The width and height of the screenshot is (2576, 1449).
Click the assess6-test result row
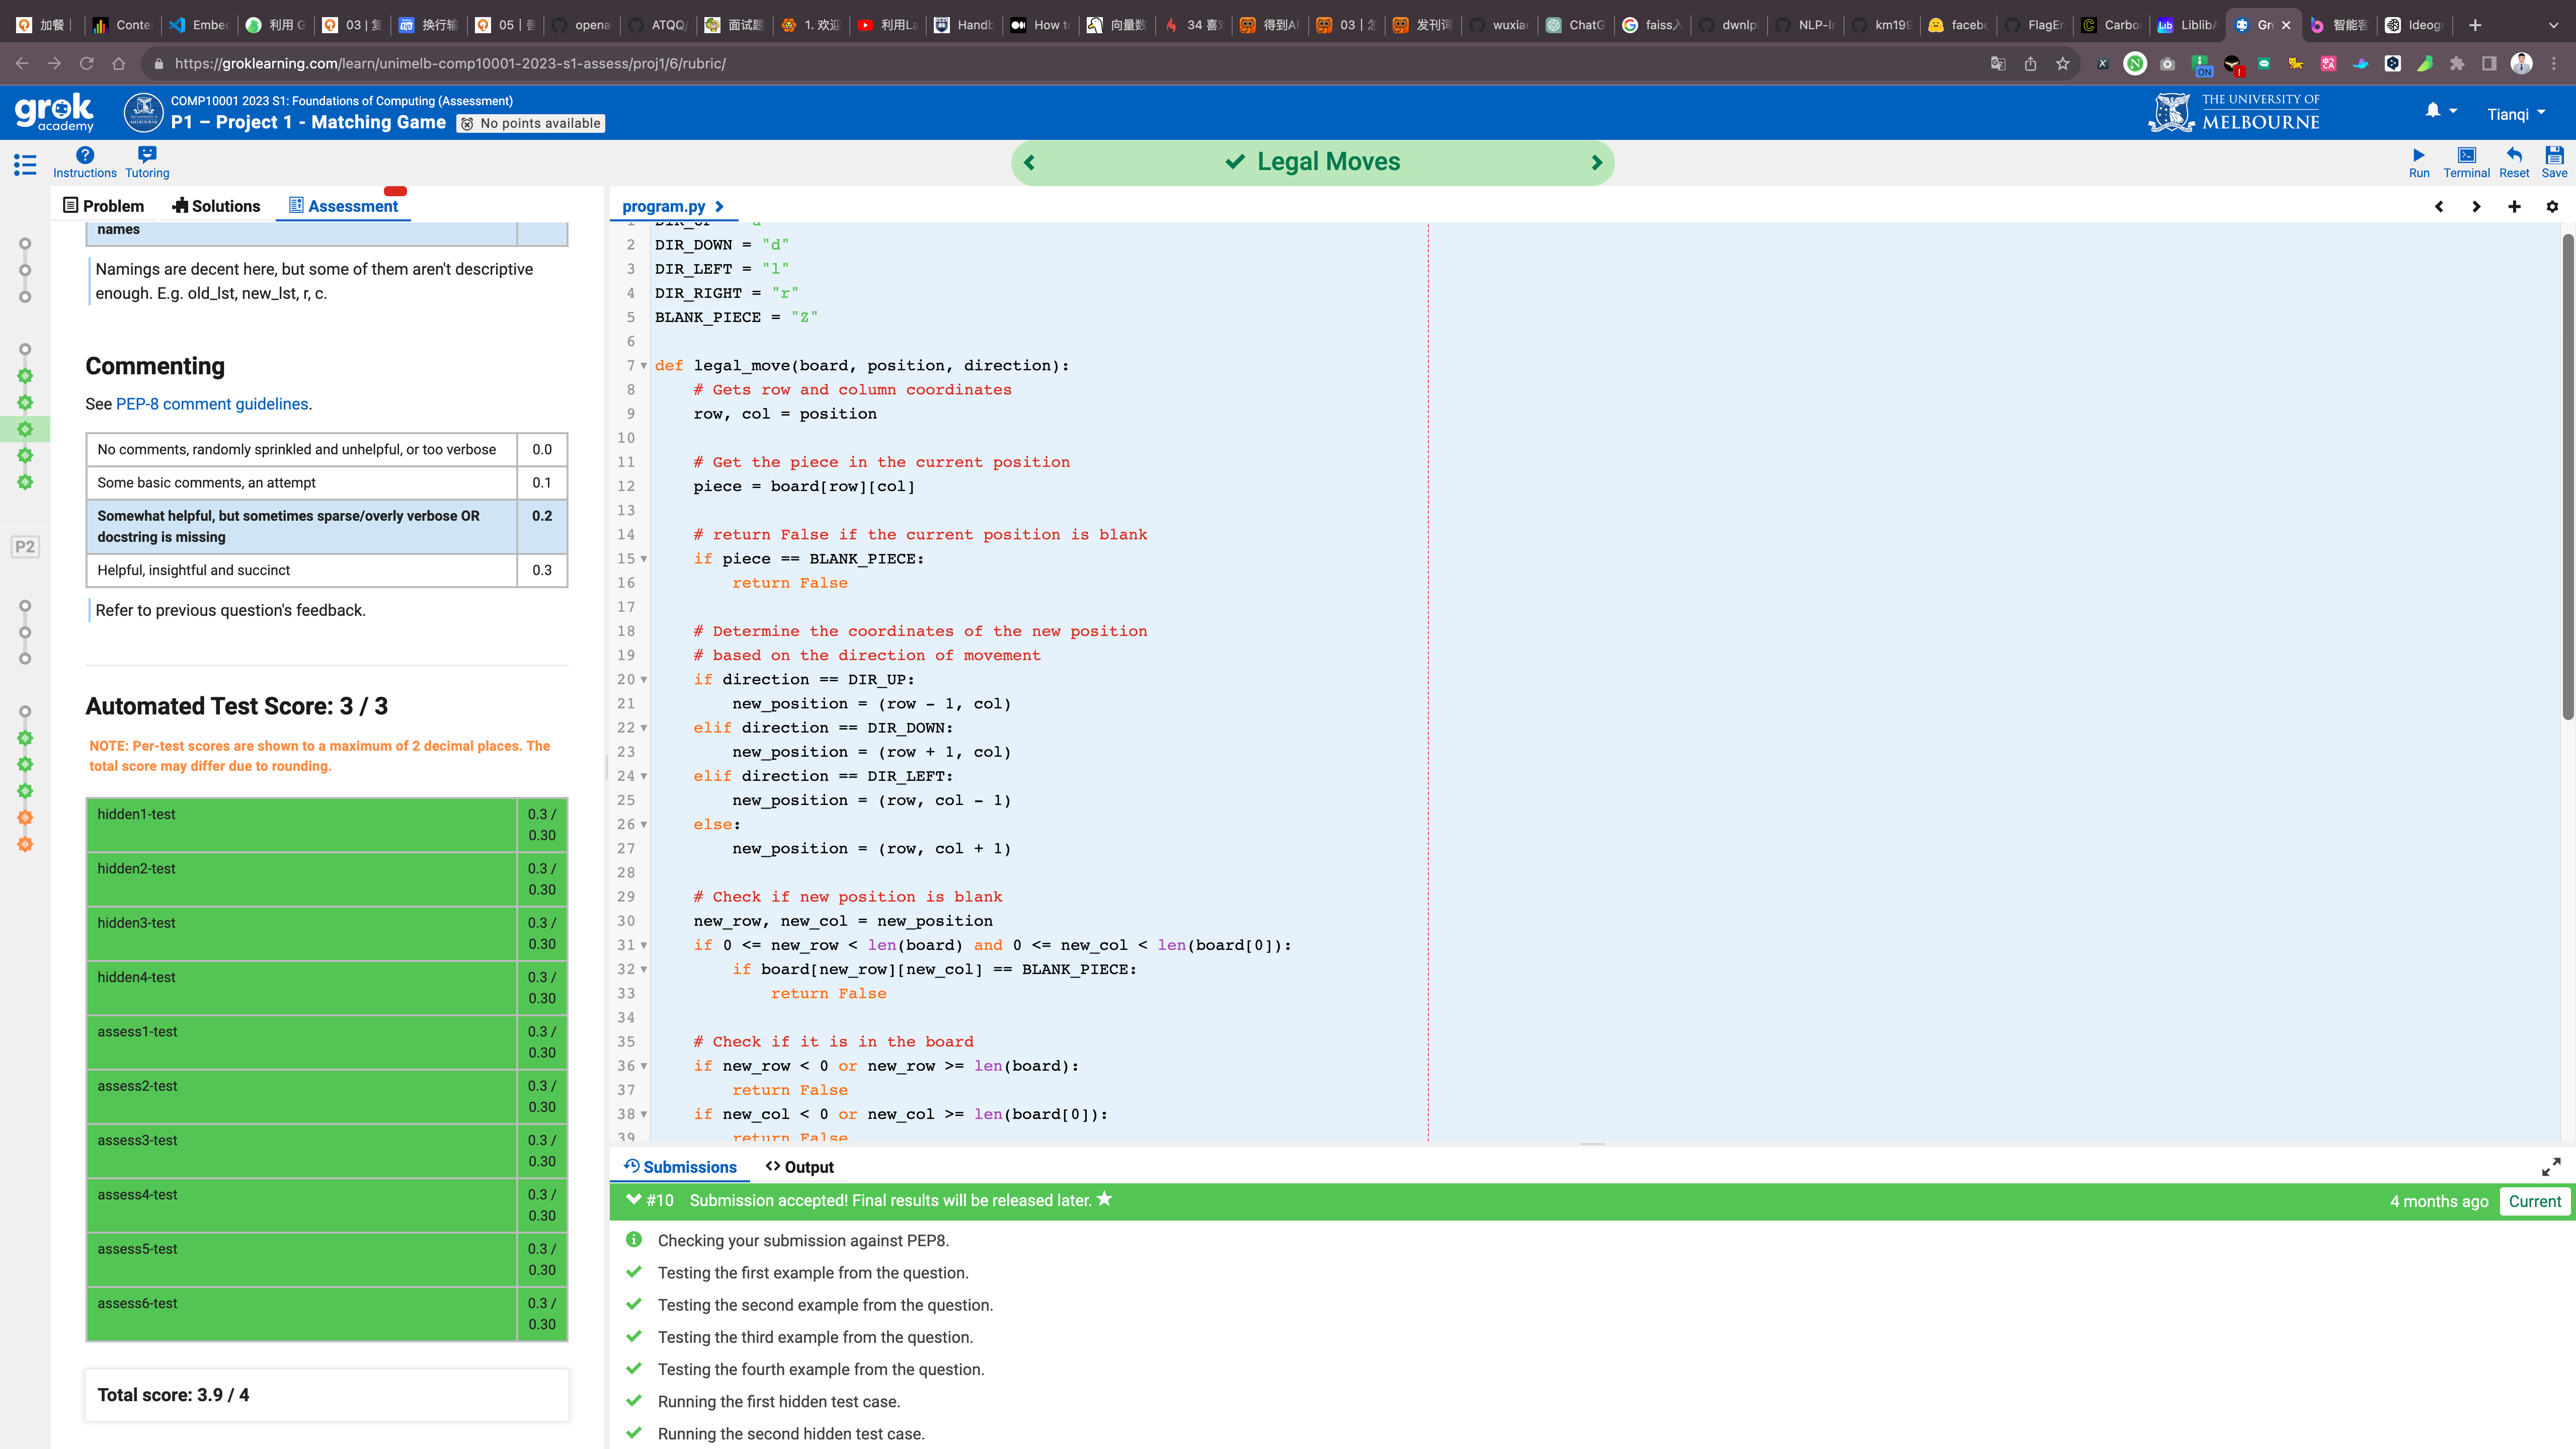coord(327,1314)
